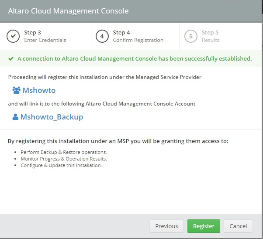Click the MSP access granting heading text
The image size is (263, 239).
pos(118,141)
